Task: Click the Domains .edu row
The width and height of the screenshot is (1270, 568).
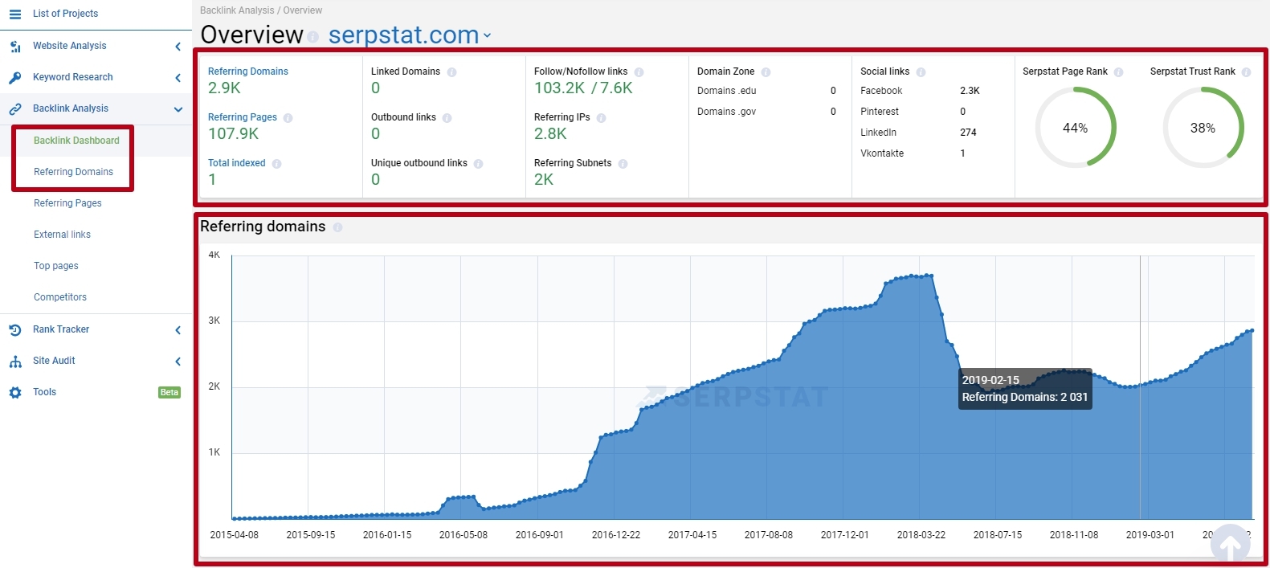Action: [766, 91]
